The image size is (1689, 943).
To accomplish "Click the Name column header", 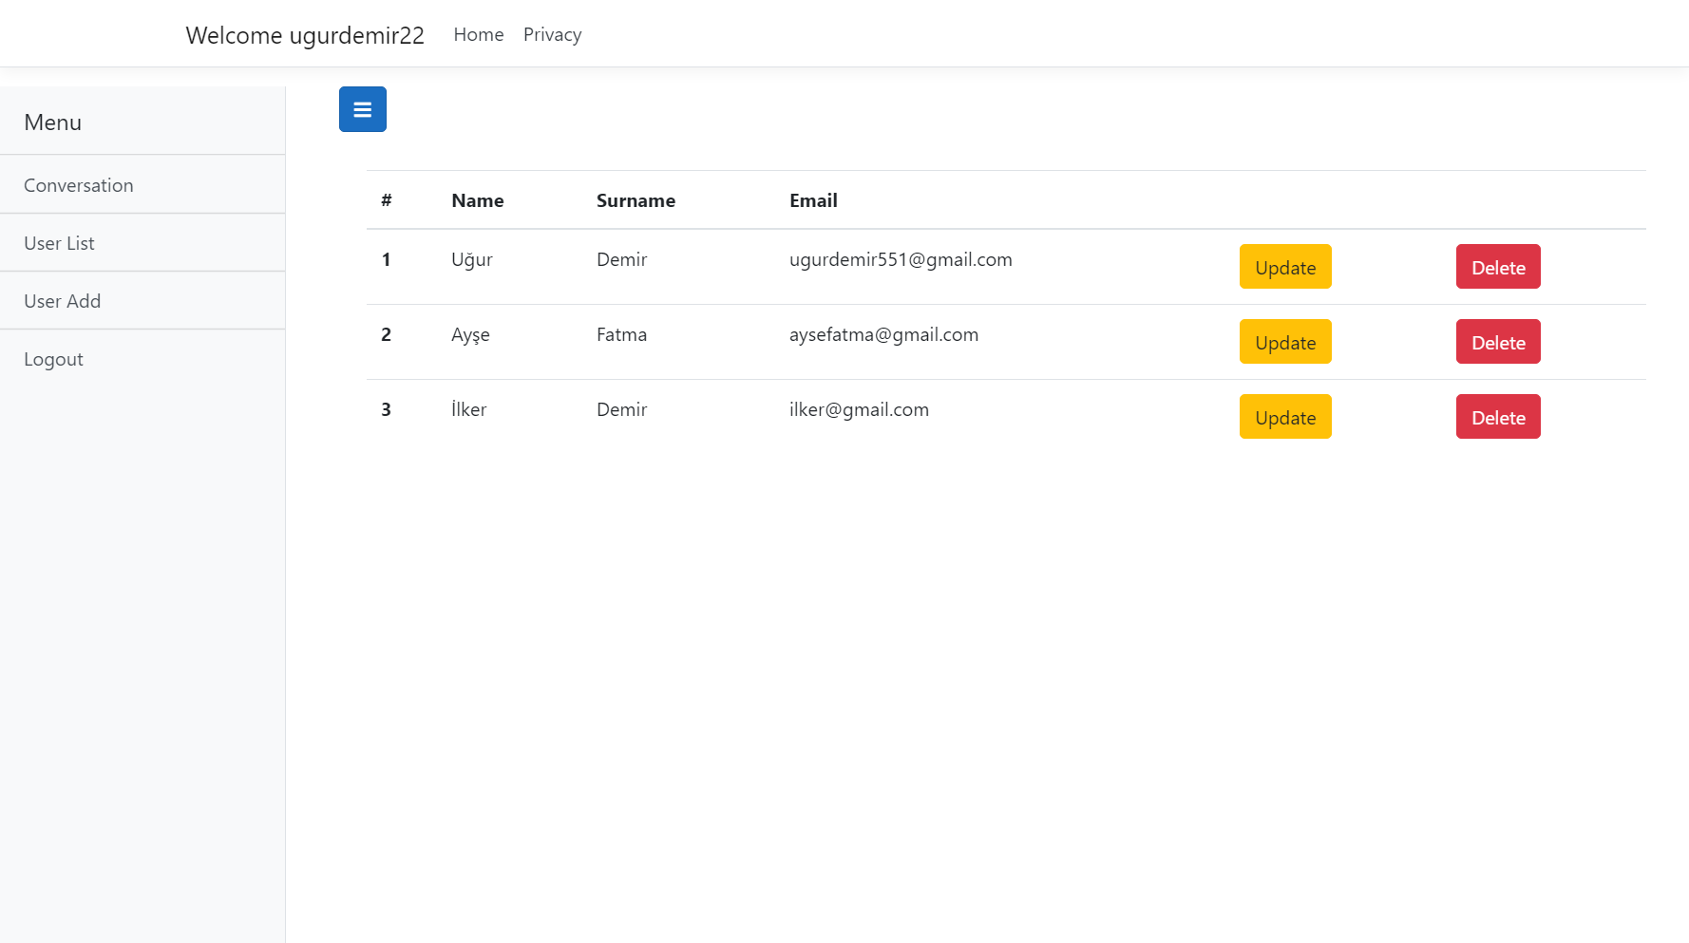I will (x=477, y=200).
